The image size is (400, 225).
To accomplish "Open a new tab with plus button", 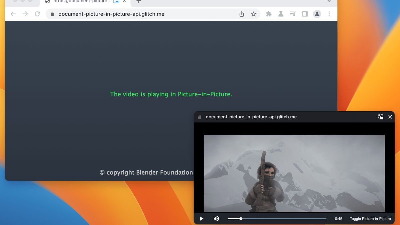I will 139,2.
